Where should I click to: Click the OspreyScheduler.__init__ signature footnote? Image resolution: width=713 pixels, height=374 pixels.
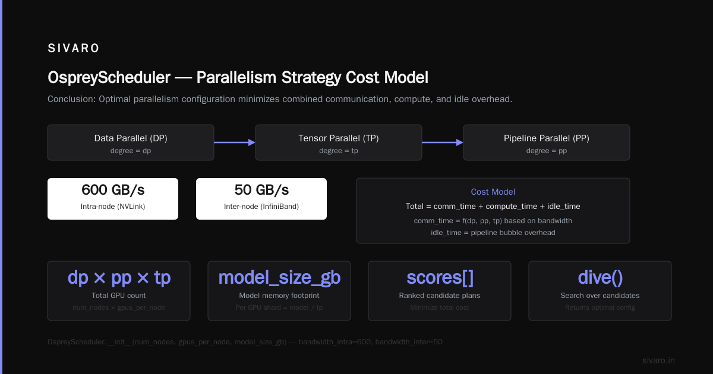[x=245, y=342]
